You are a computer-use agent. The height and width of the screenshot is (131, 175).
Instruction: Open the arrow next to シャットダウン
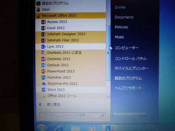[x=143, y=115]
